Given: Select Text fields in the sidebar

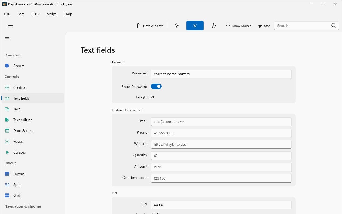Looking at the screenshot, I should pos(33,98).
